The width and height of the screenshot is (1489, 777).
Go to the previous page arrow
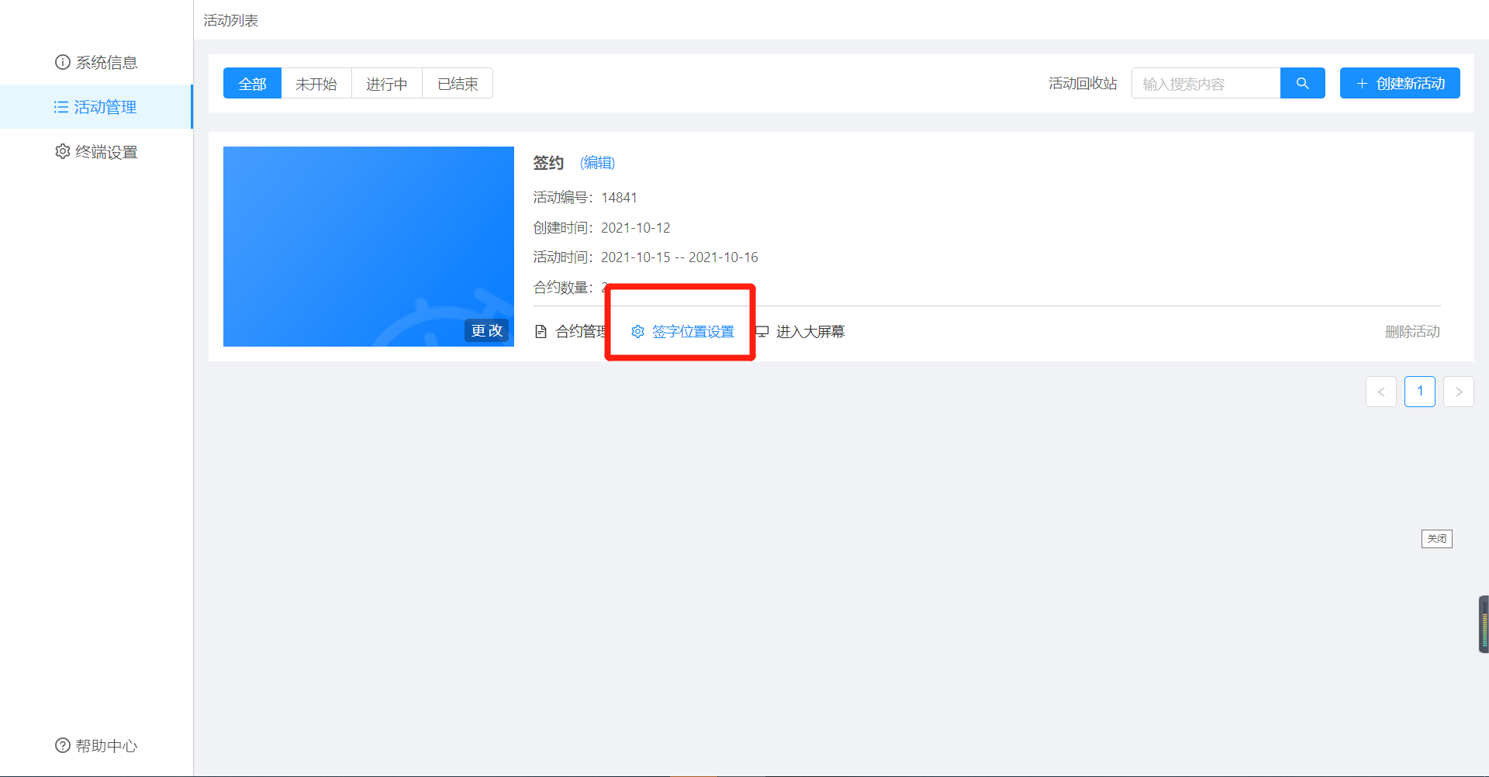coord(1381,392)
